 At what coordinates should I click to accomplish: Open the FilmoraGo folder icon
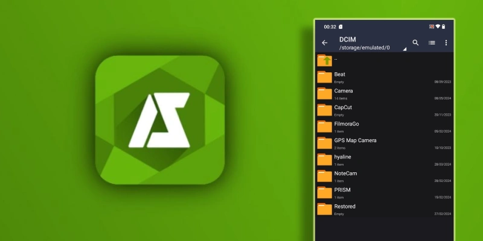click(x=325, y=127)
